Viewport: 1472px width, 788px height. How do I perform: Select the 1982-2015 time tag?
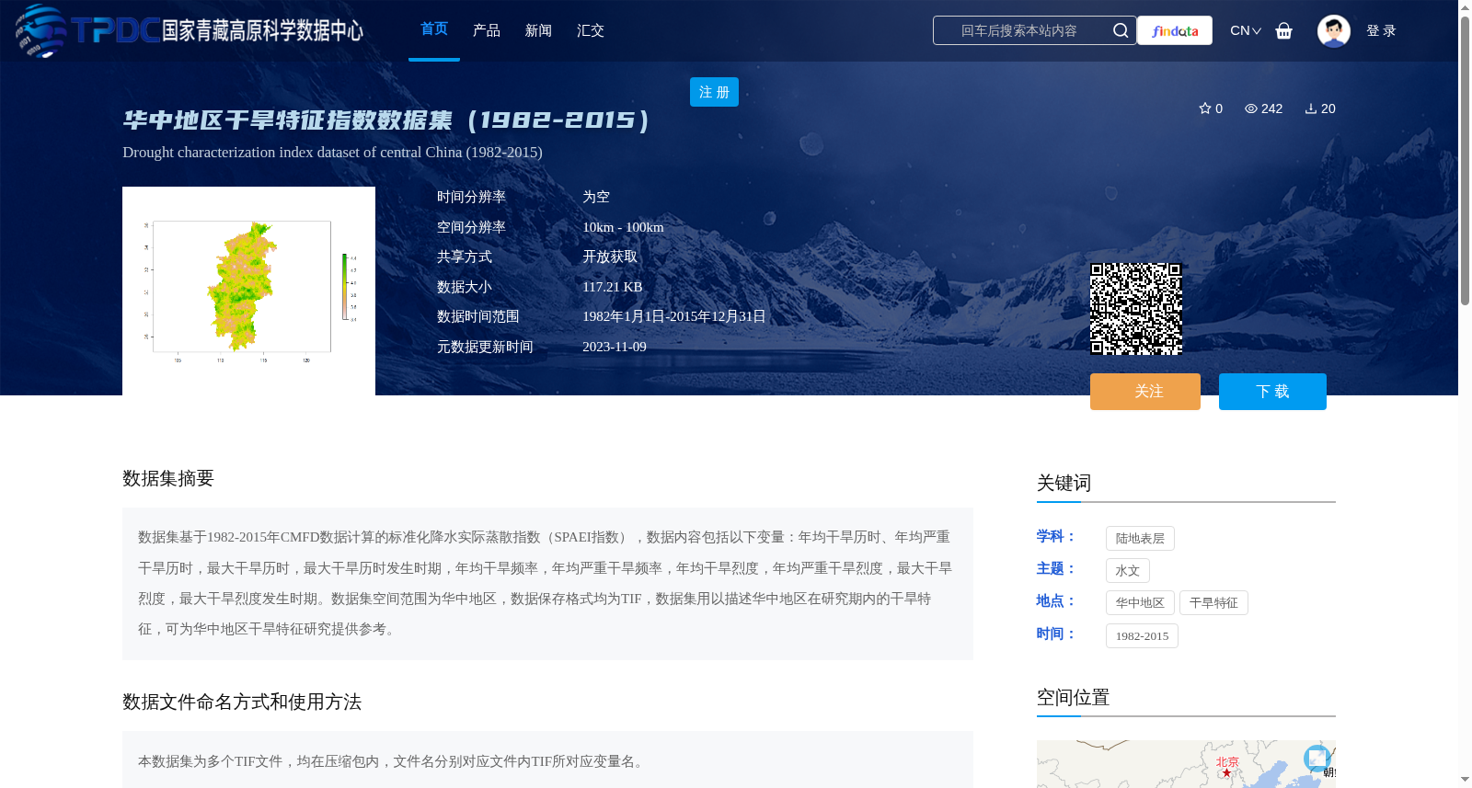click(x=1142, y=635)
